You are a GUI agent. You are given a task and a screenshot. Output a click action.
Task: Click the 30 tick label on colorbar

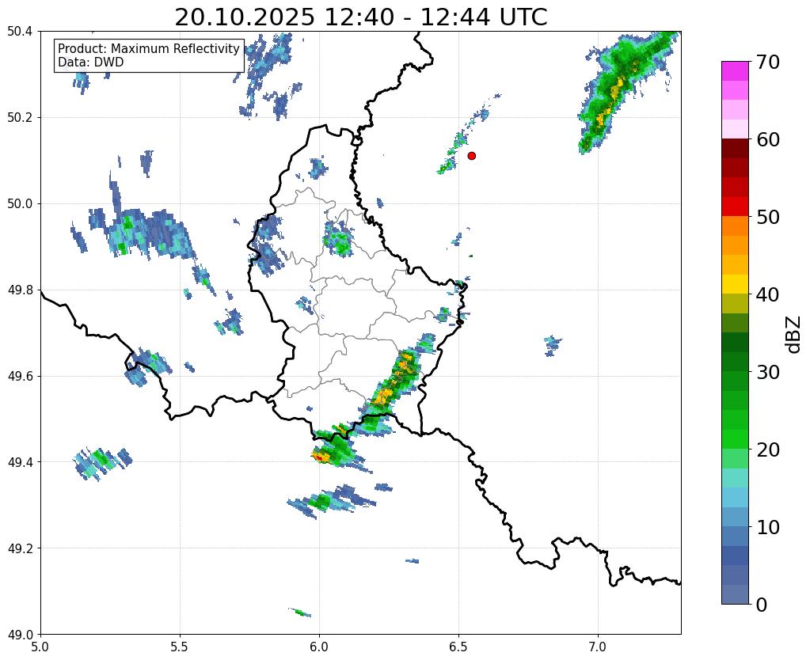[x=767, y=372]
